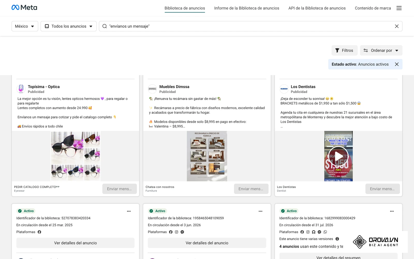The image size is (414, 259).
Task: Open the Topísima eyeglasses ad image
Action: point(76,156)
